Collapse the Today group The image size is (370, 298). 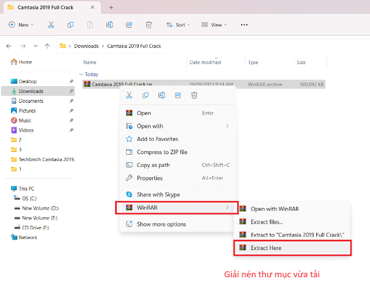click(x=81, y=74)
